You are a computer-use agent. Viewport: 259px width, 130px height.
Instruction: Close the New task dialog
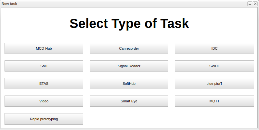point(255,4)
